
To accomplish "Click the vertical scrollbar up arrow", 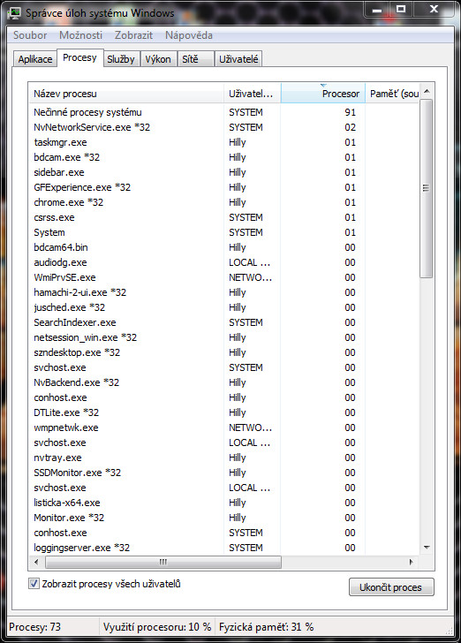I will (427, 92).
